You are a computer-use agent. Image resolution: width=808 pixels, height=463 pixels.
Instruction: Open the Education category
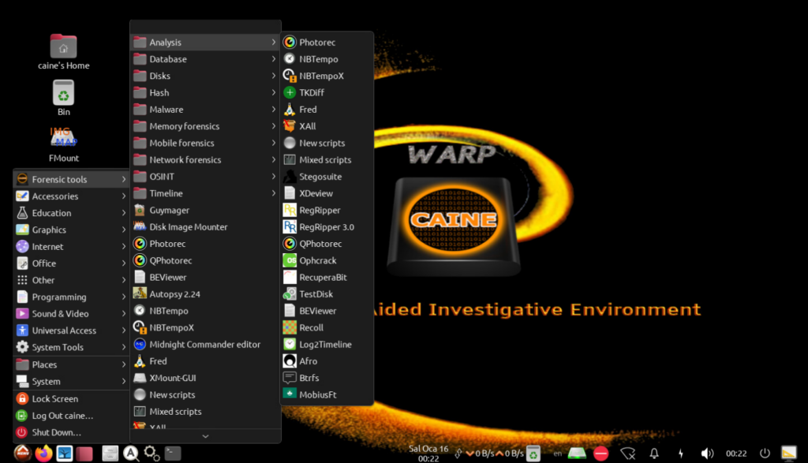point(71,213)
